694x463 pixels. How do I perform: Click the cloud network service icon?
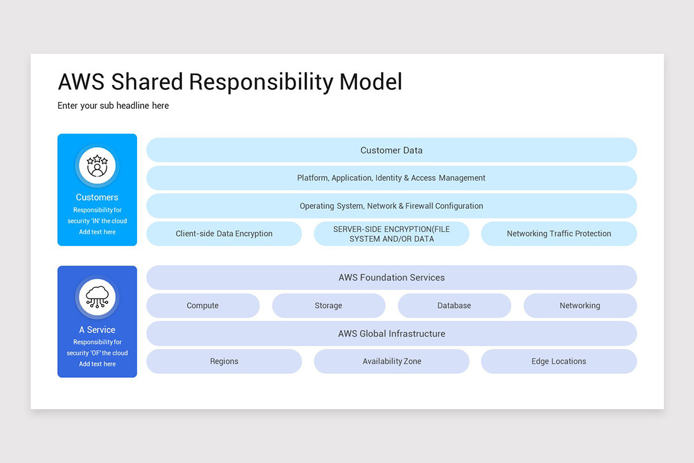[x=97, y=297]
